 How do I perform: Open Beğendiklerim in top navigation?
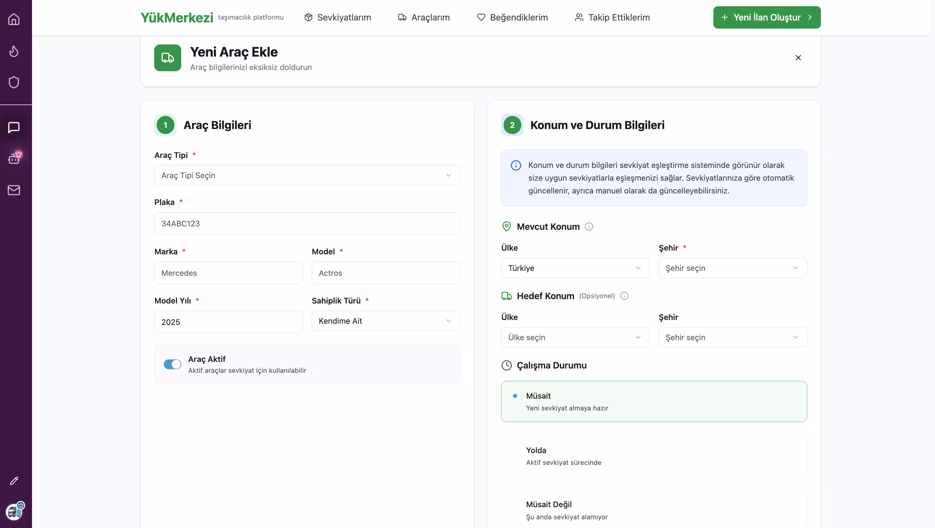coord(513,17)
